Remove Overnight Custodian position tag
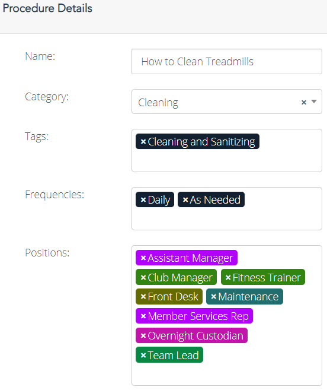This screenshot has height=390, width=327. [x=143, y=336]
